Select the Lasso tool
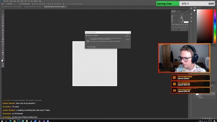Image resolution: width=217 pixels, height=122 pixels. [3, 17]
